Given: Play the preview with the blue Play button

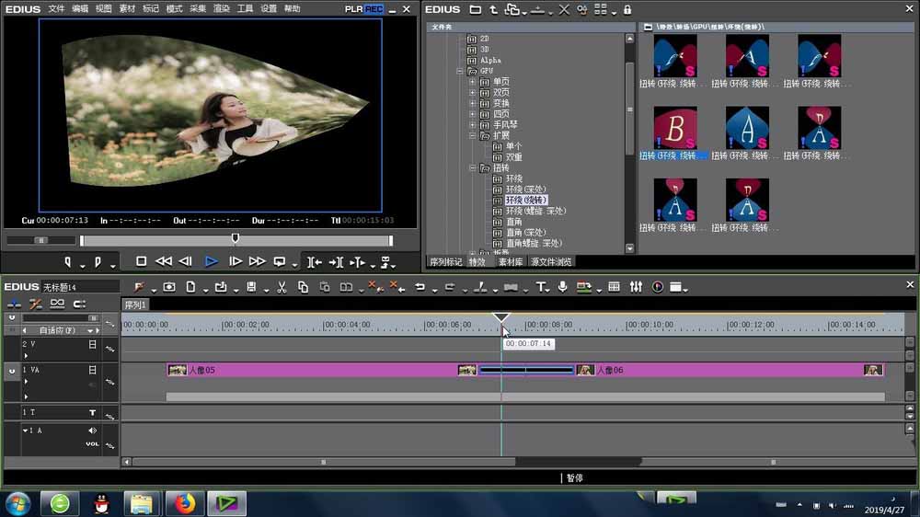Looking at the screenshot, I should click(212, 262).
